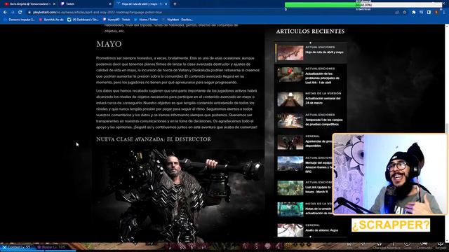Image resolution: width=449 pixels, height=252 pixels.
Task: Click thumbnail of Asalto de abismo: Argos
Action: [290, 230]
